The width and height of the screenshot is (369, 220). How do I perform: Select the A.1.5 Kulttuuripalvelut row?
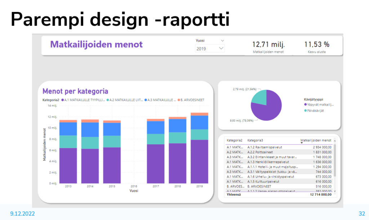click(x=279, y=181)
